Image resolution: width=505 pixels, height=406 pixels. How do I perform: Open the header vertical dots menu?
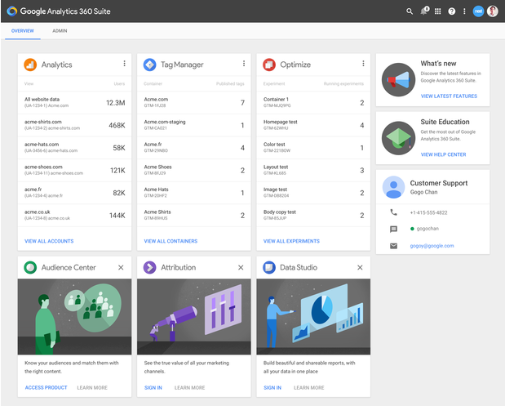click(x=464, y=11)
